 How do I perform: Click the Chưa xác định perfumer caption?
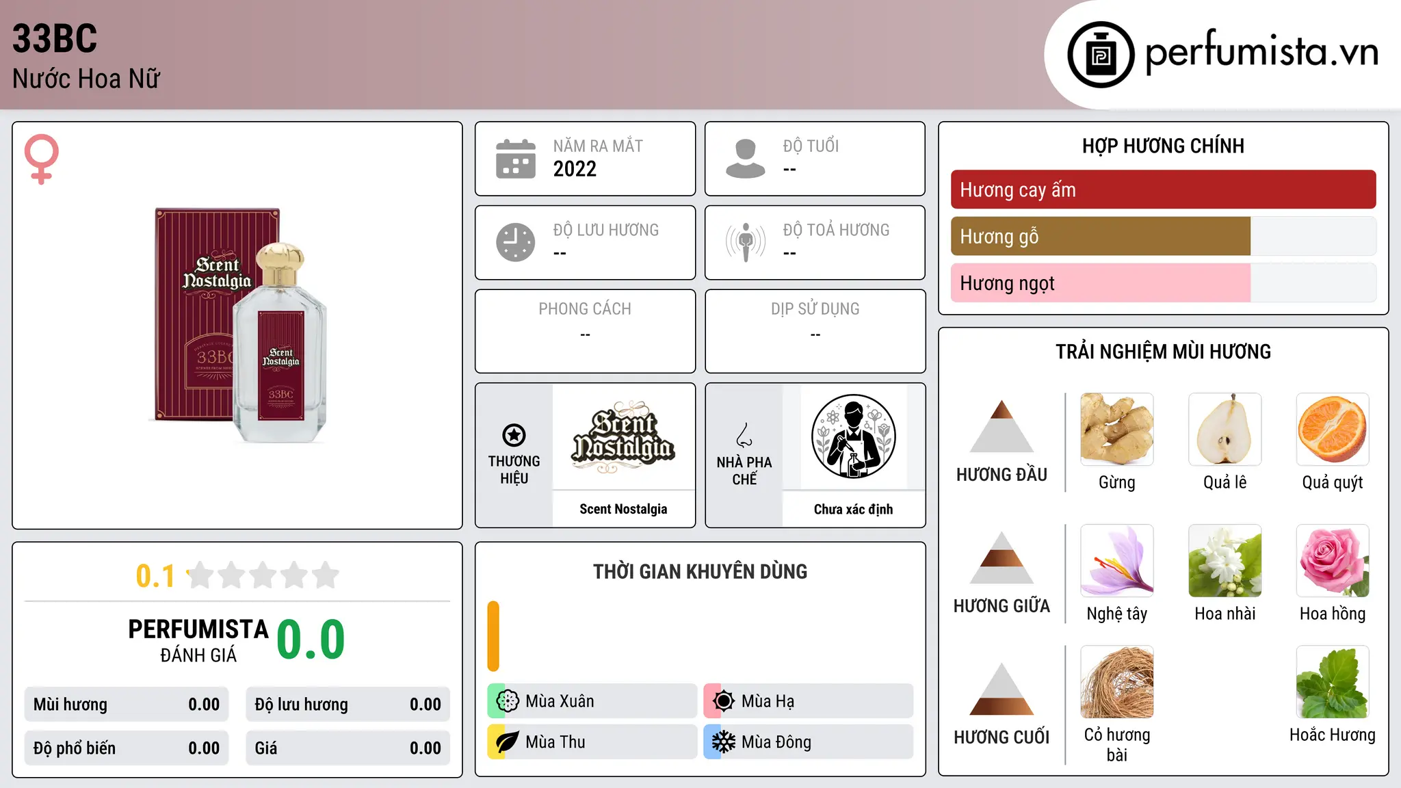click(853, 509)
